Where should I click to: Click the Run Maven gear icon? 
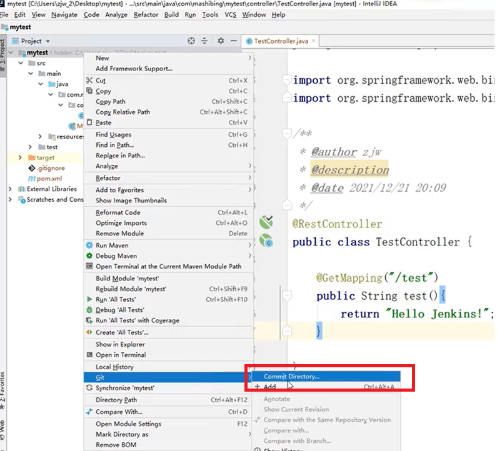point(89,245)
